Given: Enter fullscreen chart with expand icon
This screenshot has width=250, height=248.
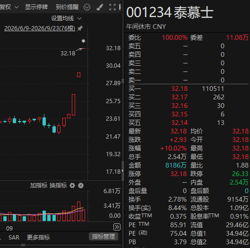Looking at the screenshot, I should [x=112, y=7].
